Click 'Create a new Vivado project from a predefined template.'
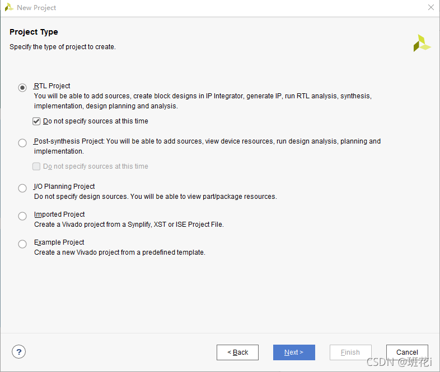 tap(120, 252)
